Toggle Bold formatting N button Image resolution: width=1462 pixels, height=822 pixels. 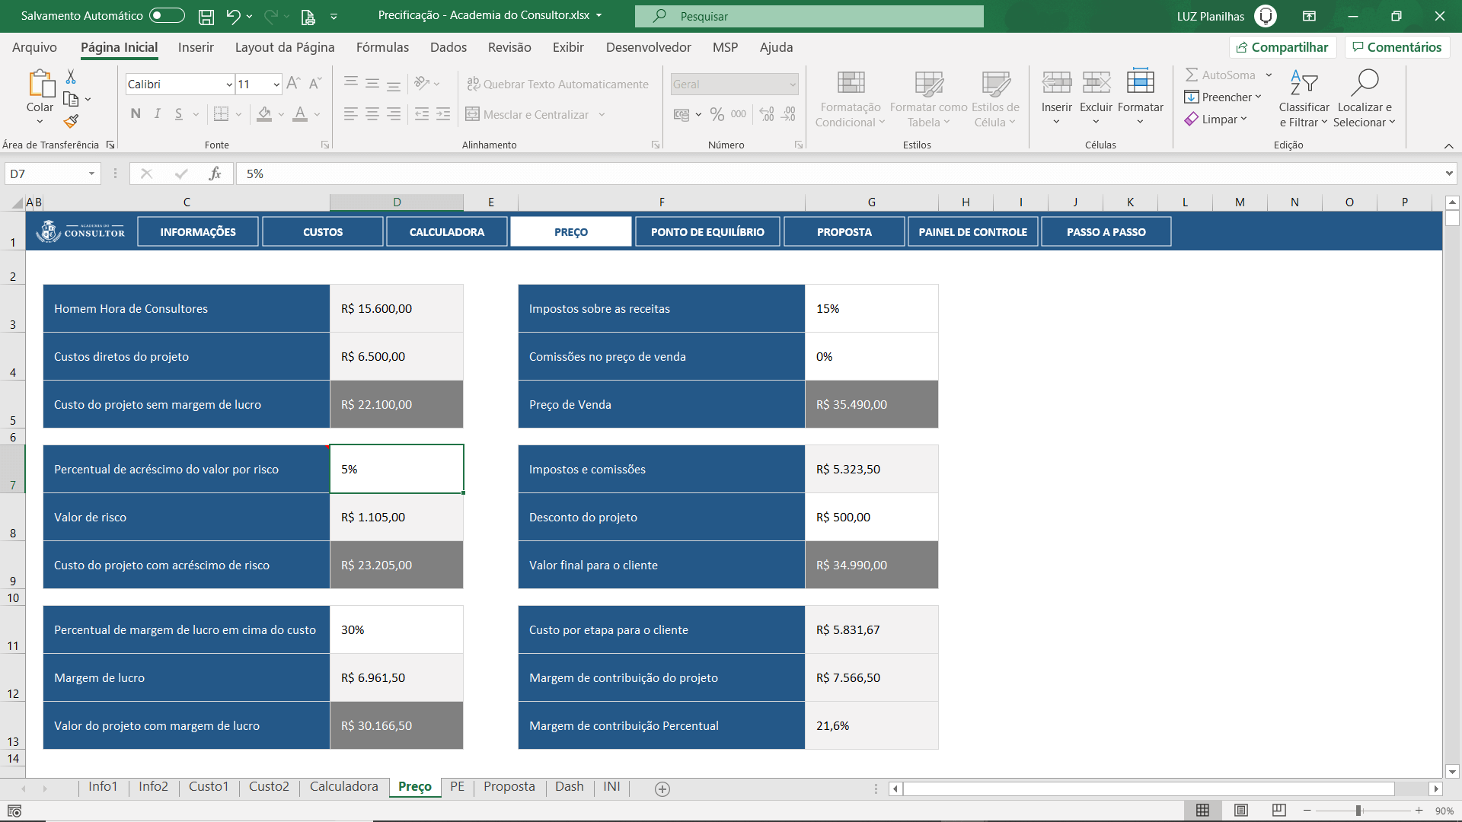coord(136,114)
